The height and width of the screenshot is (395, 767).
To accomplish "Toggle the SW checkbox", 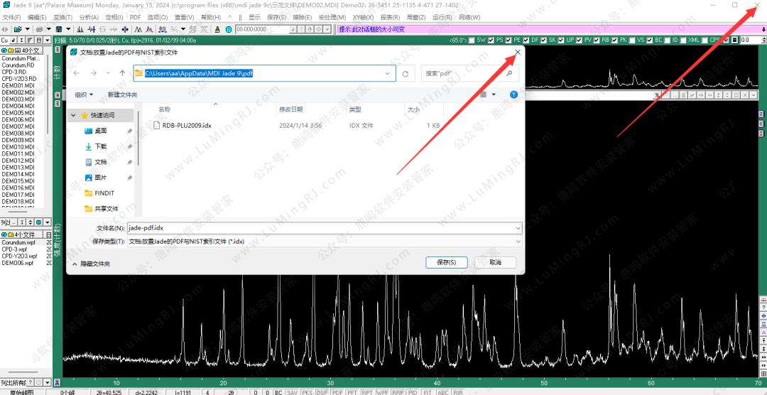I will pos(472,40).
